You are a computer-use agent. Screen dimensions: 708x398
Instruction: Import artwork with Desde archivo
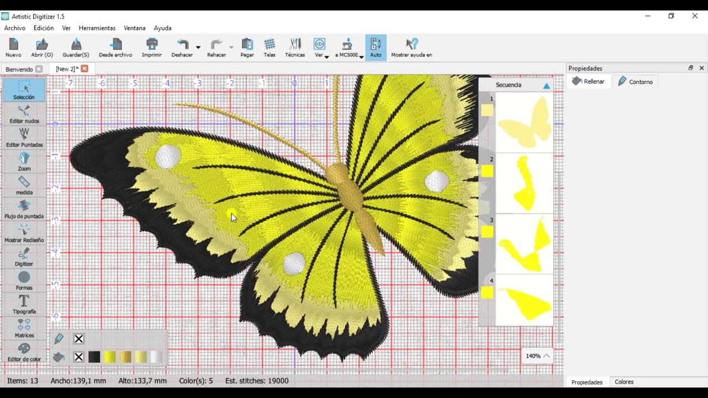[116, 48]
